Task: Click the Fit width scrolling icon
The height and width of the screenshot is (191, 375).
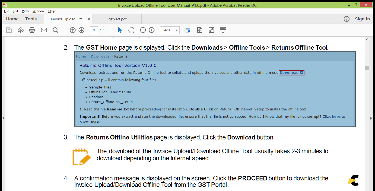Action: pyautogui.click(x=188, y=30)
